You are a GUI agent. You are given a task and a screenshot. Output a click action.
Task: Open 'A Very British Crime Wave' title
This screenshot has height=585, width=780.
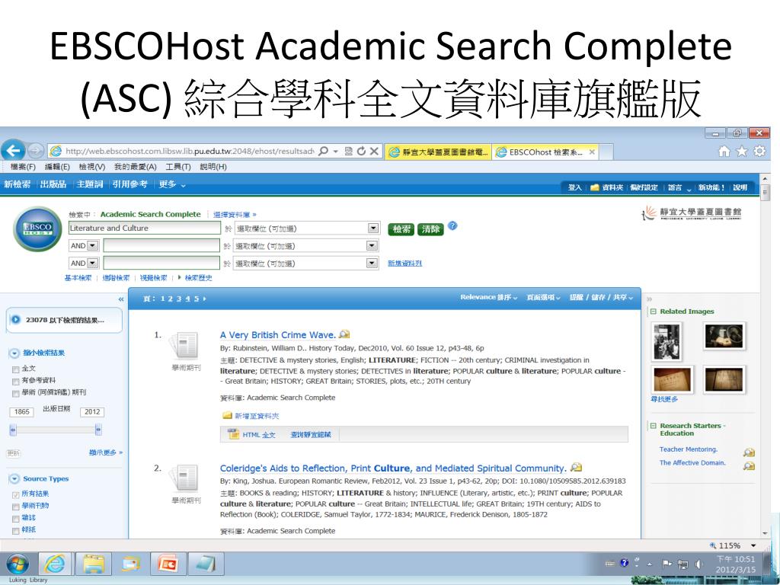[x=277, y=335]
